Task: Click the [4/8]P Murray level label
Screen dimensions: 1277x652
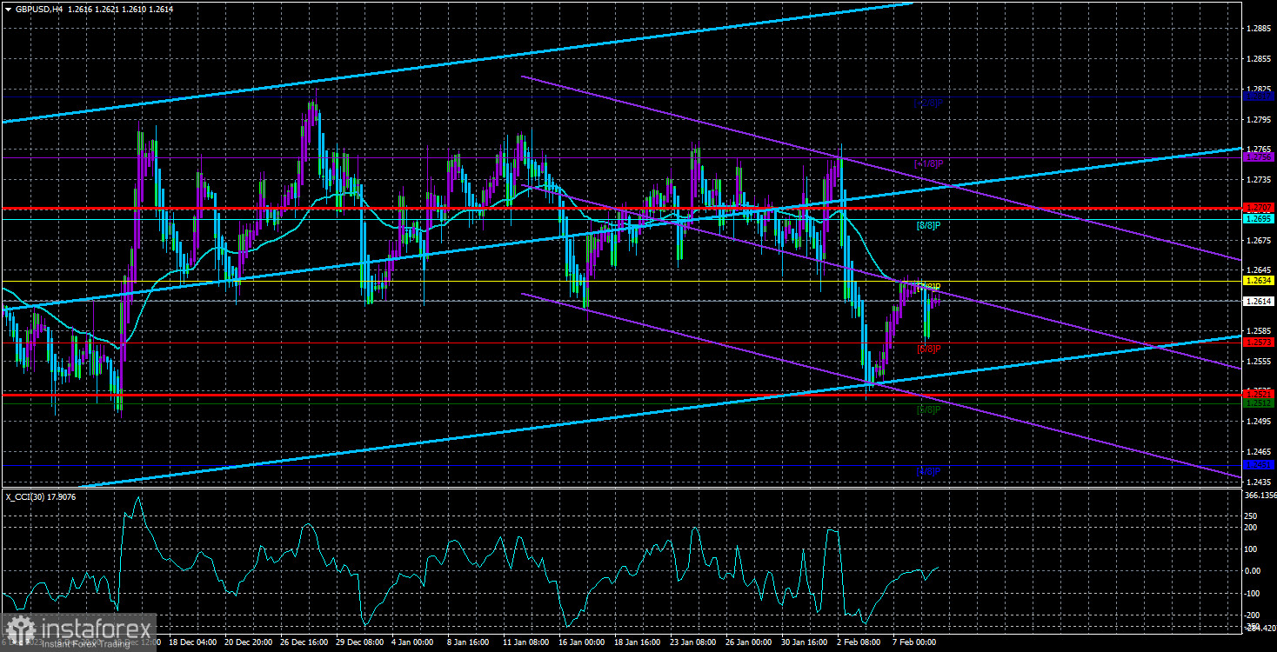Action: [x=928, y=471]
